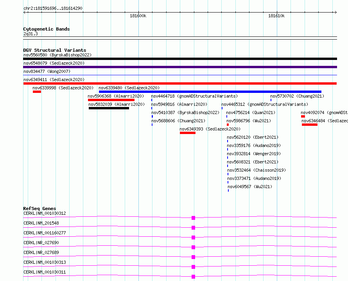
Task: Select the exon box on the CERKL|NM_001030311 track
Action: (193, 277)
